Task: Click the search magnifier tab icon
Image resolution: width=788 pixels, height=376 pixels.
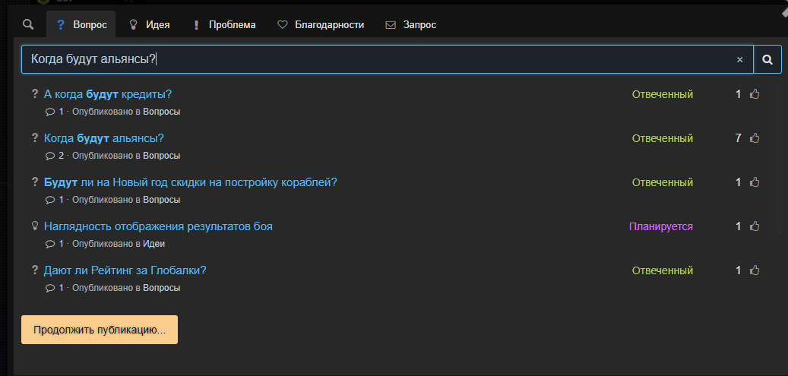Action: tap(28, 25)
